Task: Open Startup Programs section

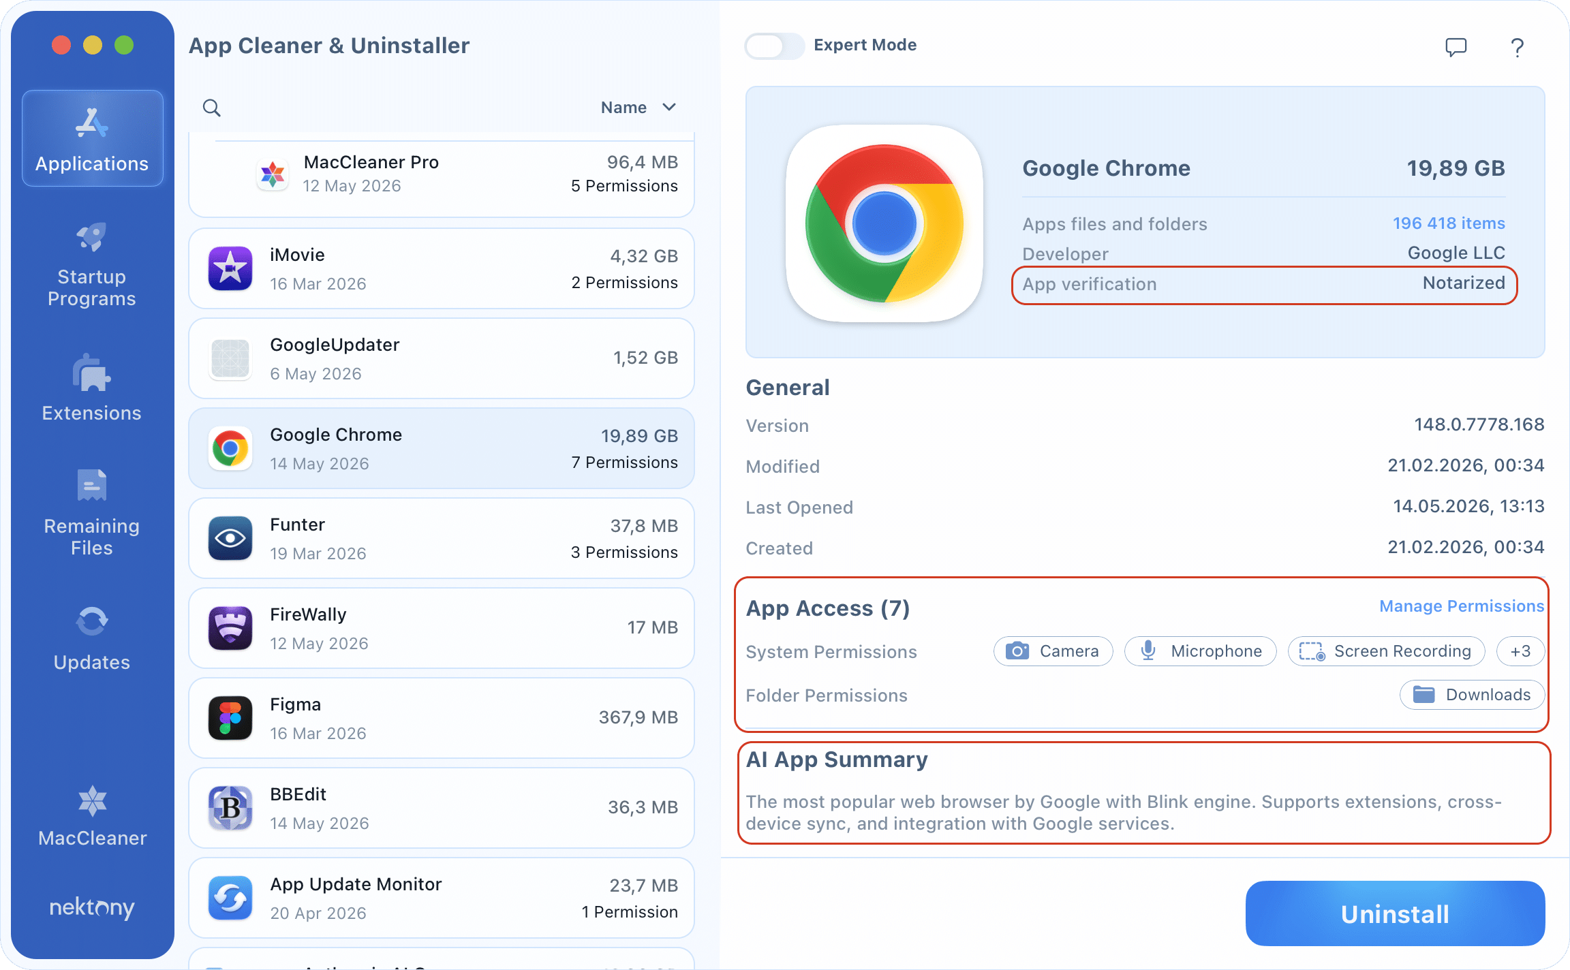Action: click(x=92, y=266)
